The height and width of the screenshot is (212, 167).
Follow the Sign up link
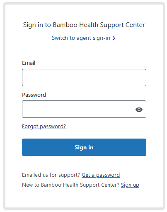point(130,185)
